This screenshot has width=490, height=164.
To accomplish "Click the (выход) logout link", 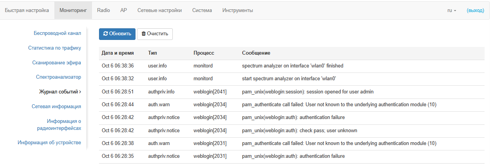I will coord(475,10).
